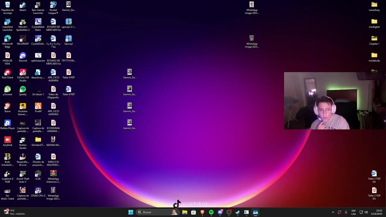The image size is (386, 217).
Task: Select the CrystalMark Retro shortcut
Action: click(38, 25)
